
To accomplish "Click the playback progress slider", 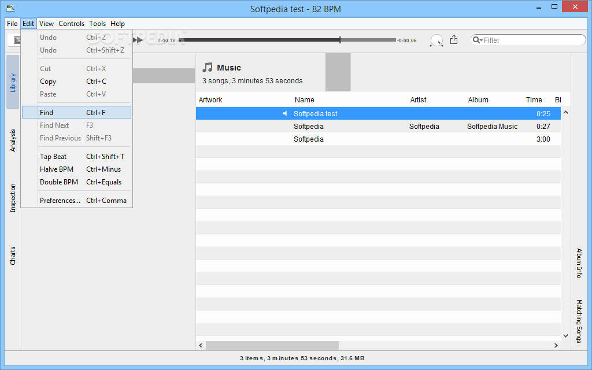I will 288,40.
